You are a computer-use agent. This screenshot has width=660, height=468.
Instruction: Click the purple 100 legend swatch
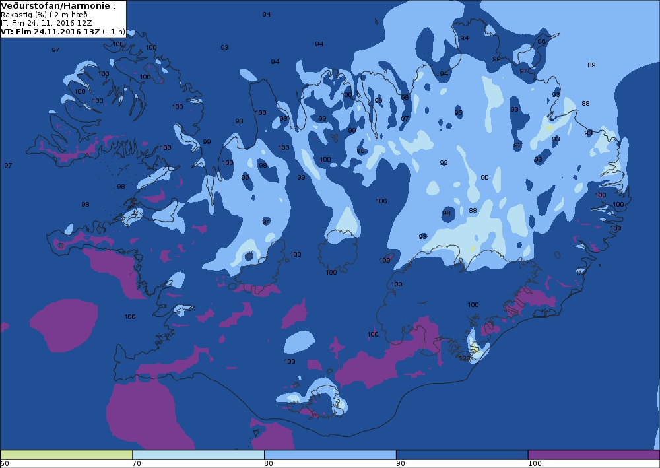(x=593, y=455)
